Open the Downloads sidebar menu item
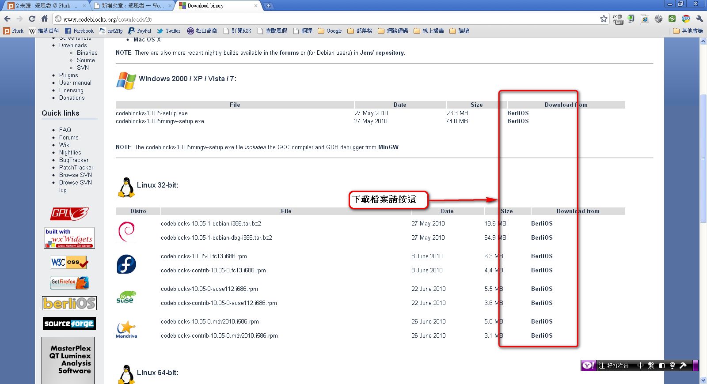The image size is (707, 384). [x=73, y=45]
